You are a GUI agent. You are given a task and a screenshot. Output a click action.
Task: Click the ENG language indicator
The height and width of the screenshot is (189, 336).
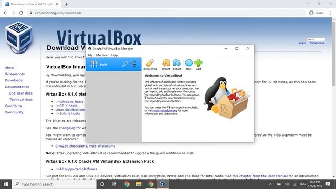click(302, 184)
